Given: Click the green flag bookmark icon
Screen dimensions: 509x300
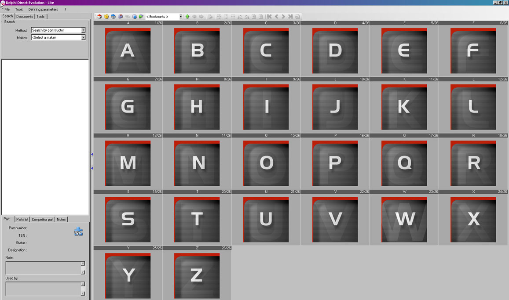Looking at the screenshot, I should [141, 17].
